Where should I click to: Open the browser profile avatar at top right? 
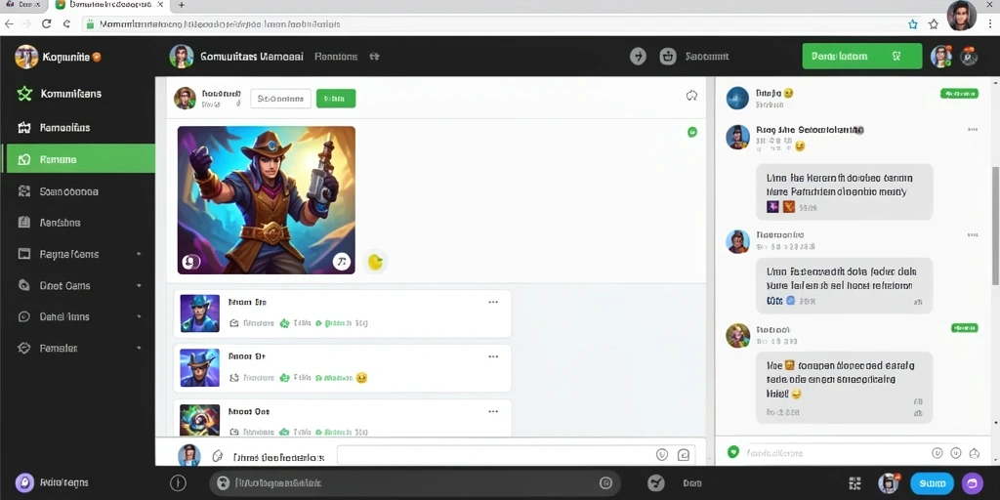tap(961, 16)
